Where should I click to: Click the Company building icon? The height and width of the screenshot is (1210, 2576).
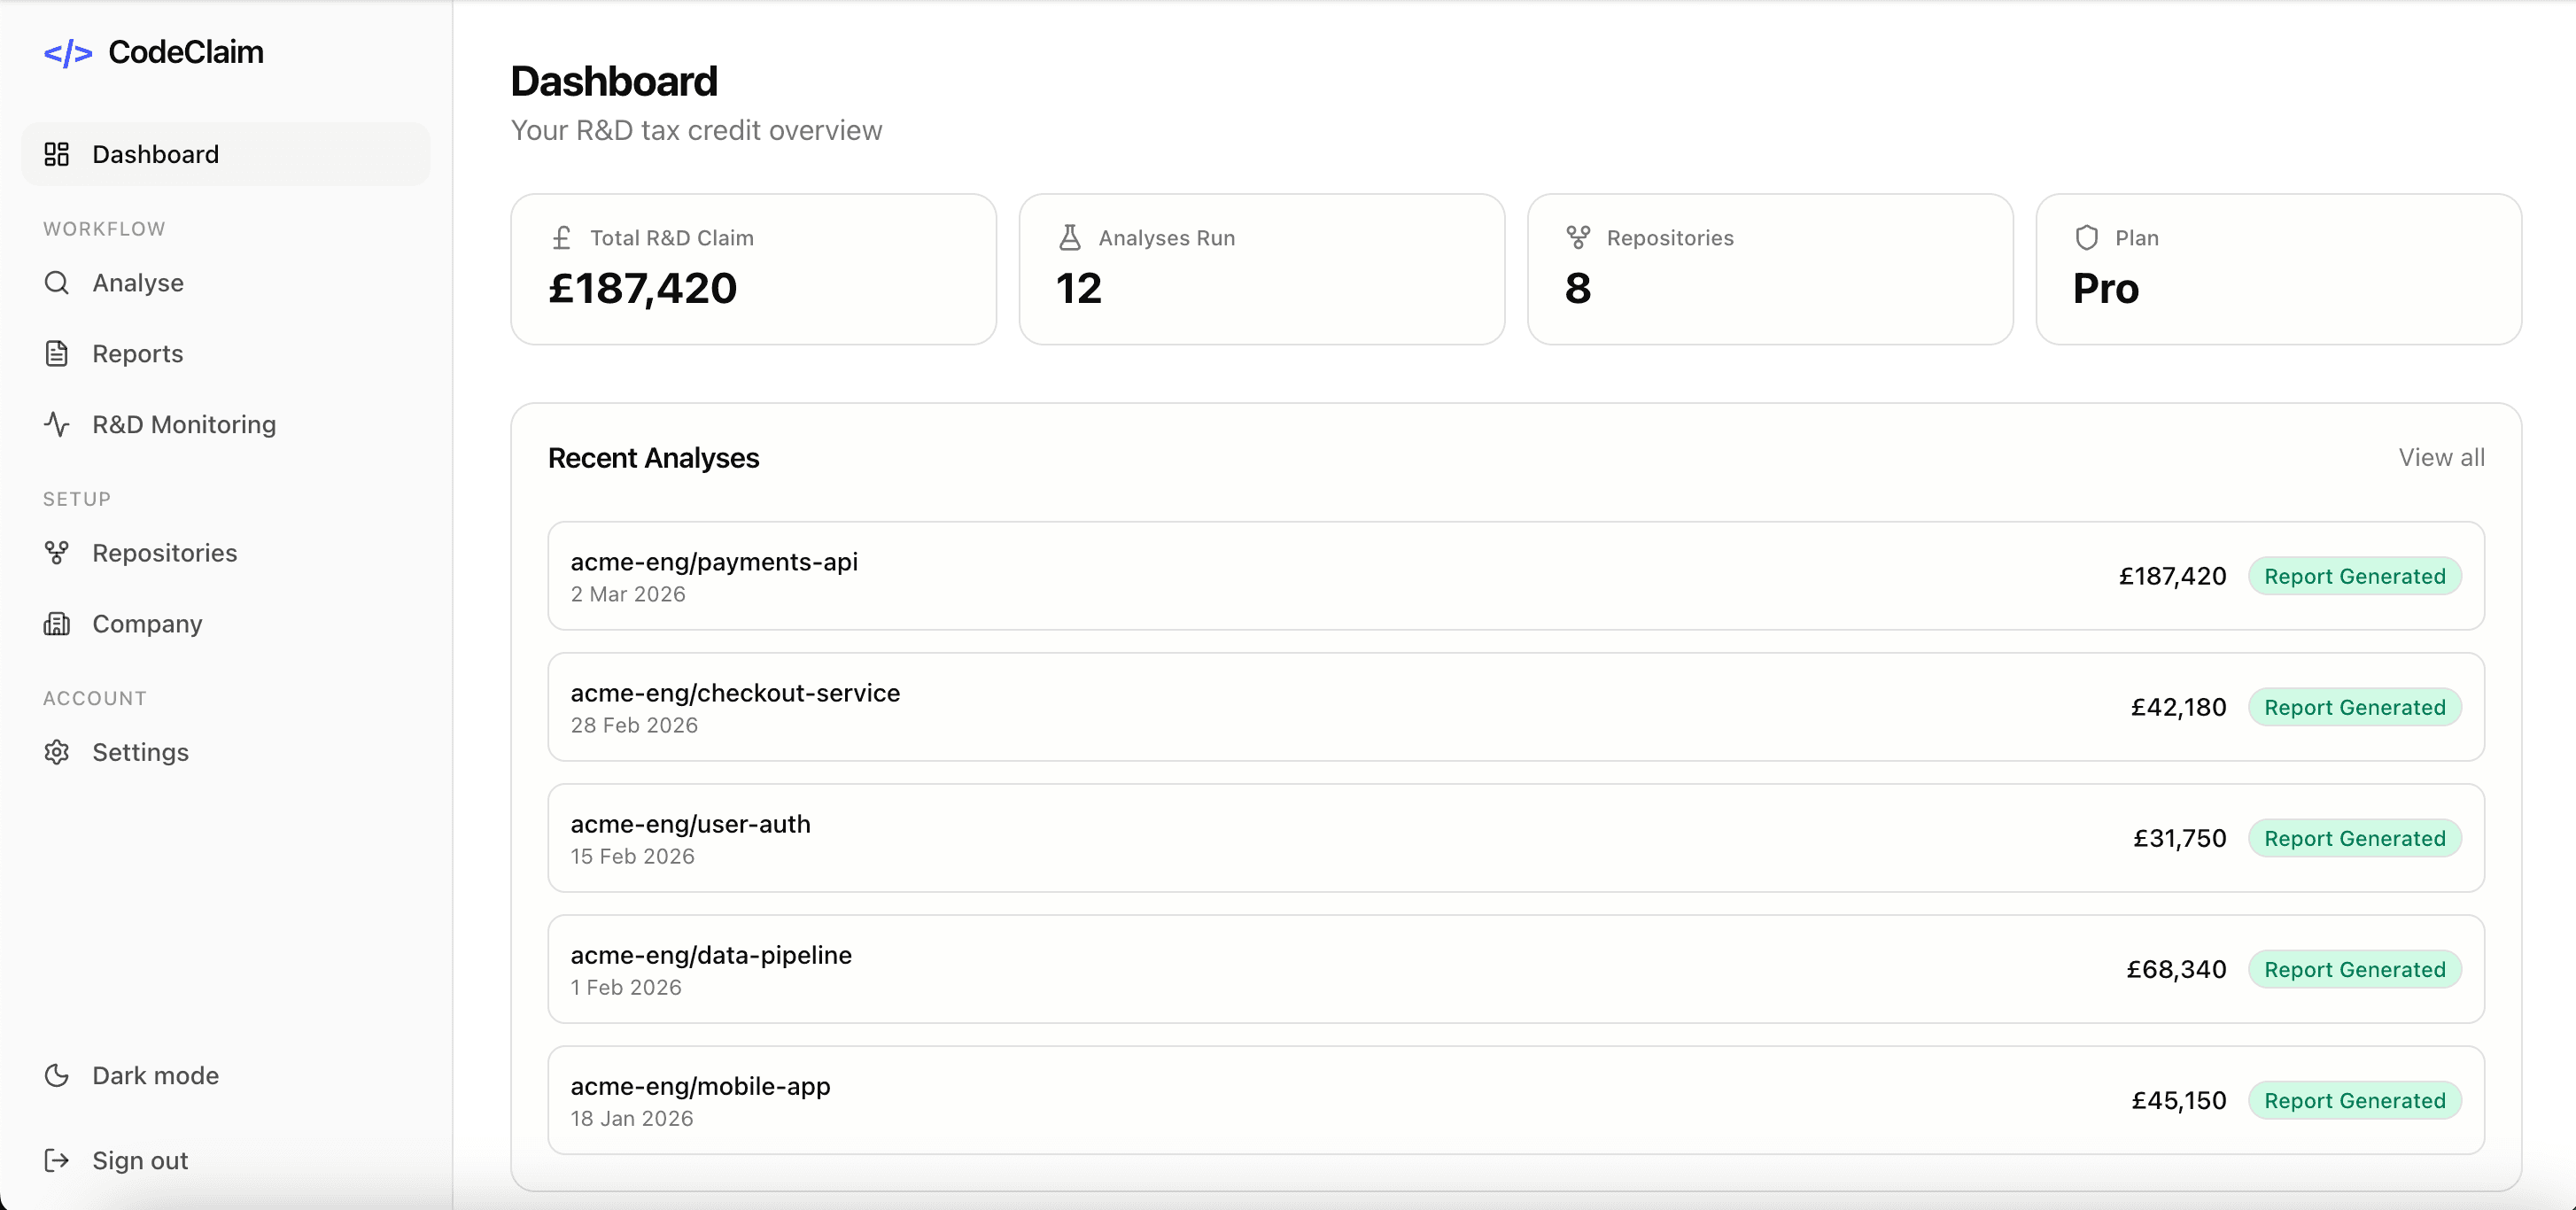click(x=57, y=623)
